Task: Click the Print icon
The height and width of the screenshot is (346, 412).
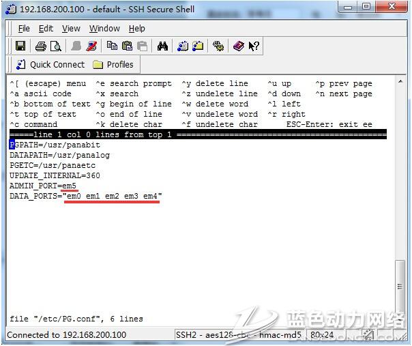Action: tap(41, 46)
